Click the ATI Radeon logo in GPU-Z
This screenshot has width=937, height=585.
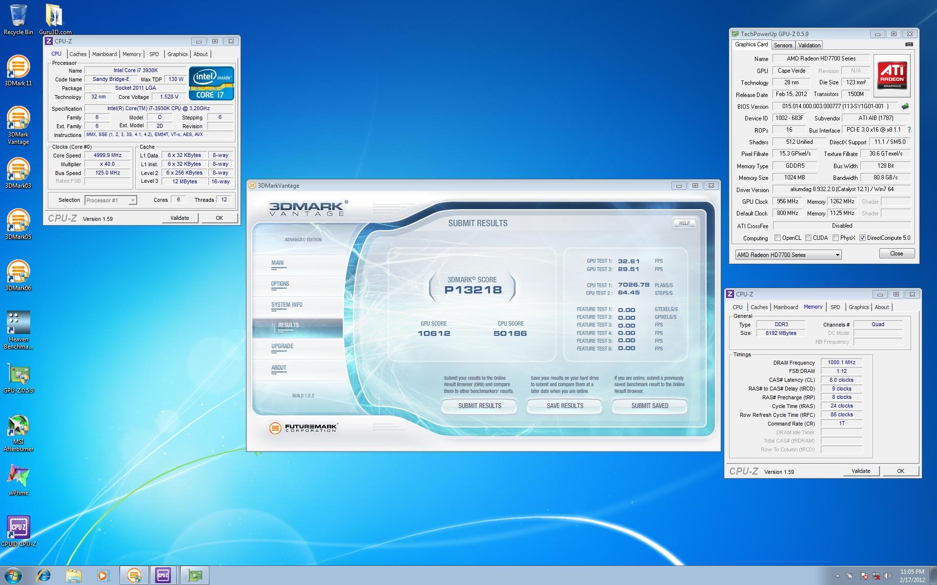[892, 76]
